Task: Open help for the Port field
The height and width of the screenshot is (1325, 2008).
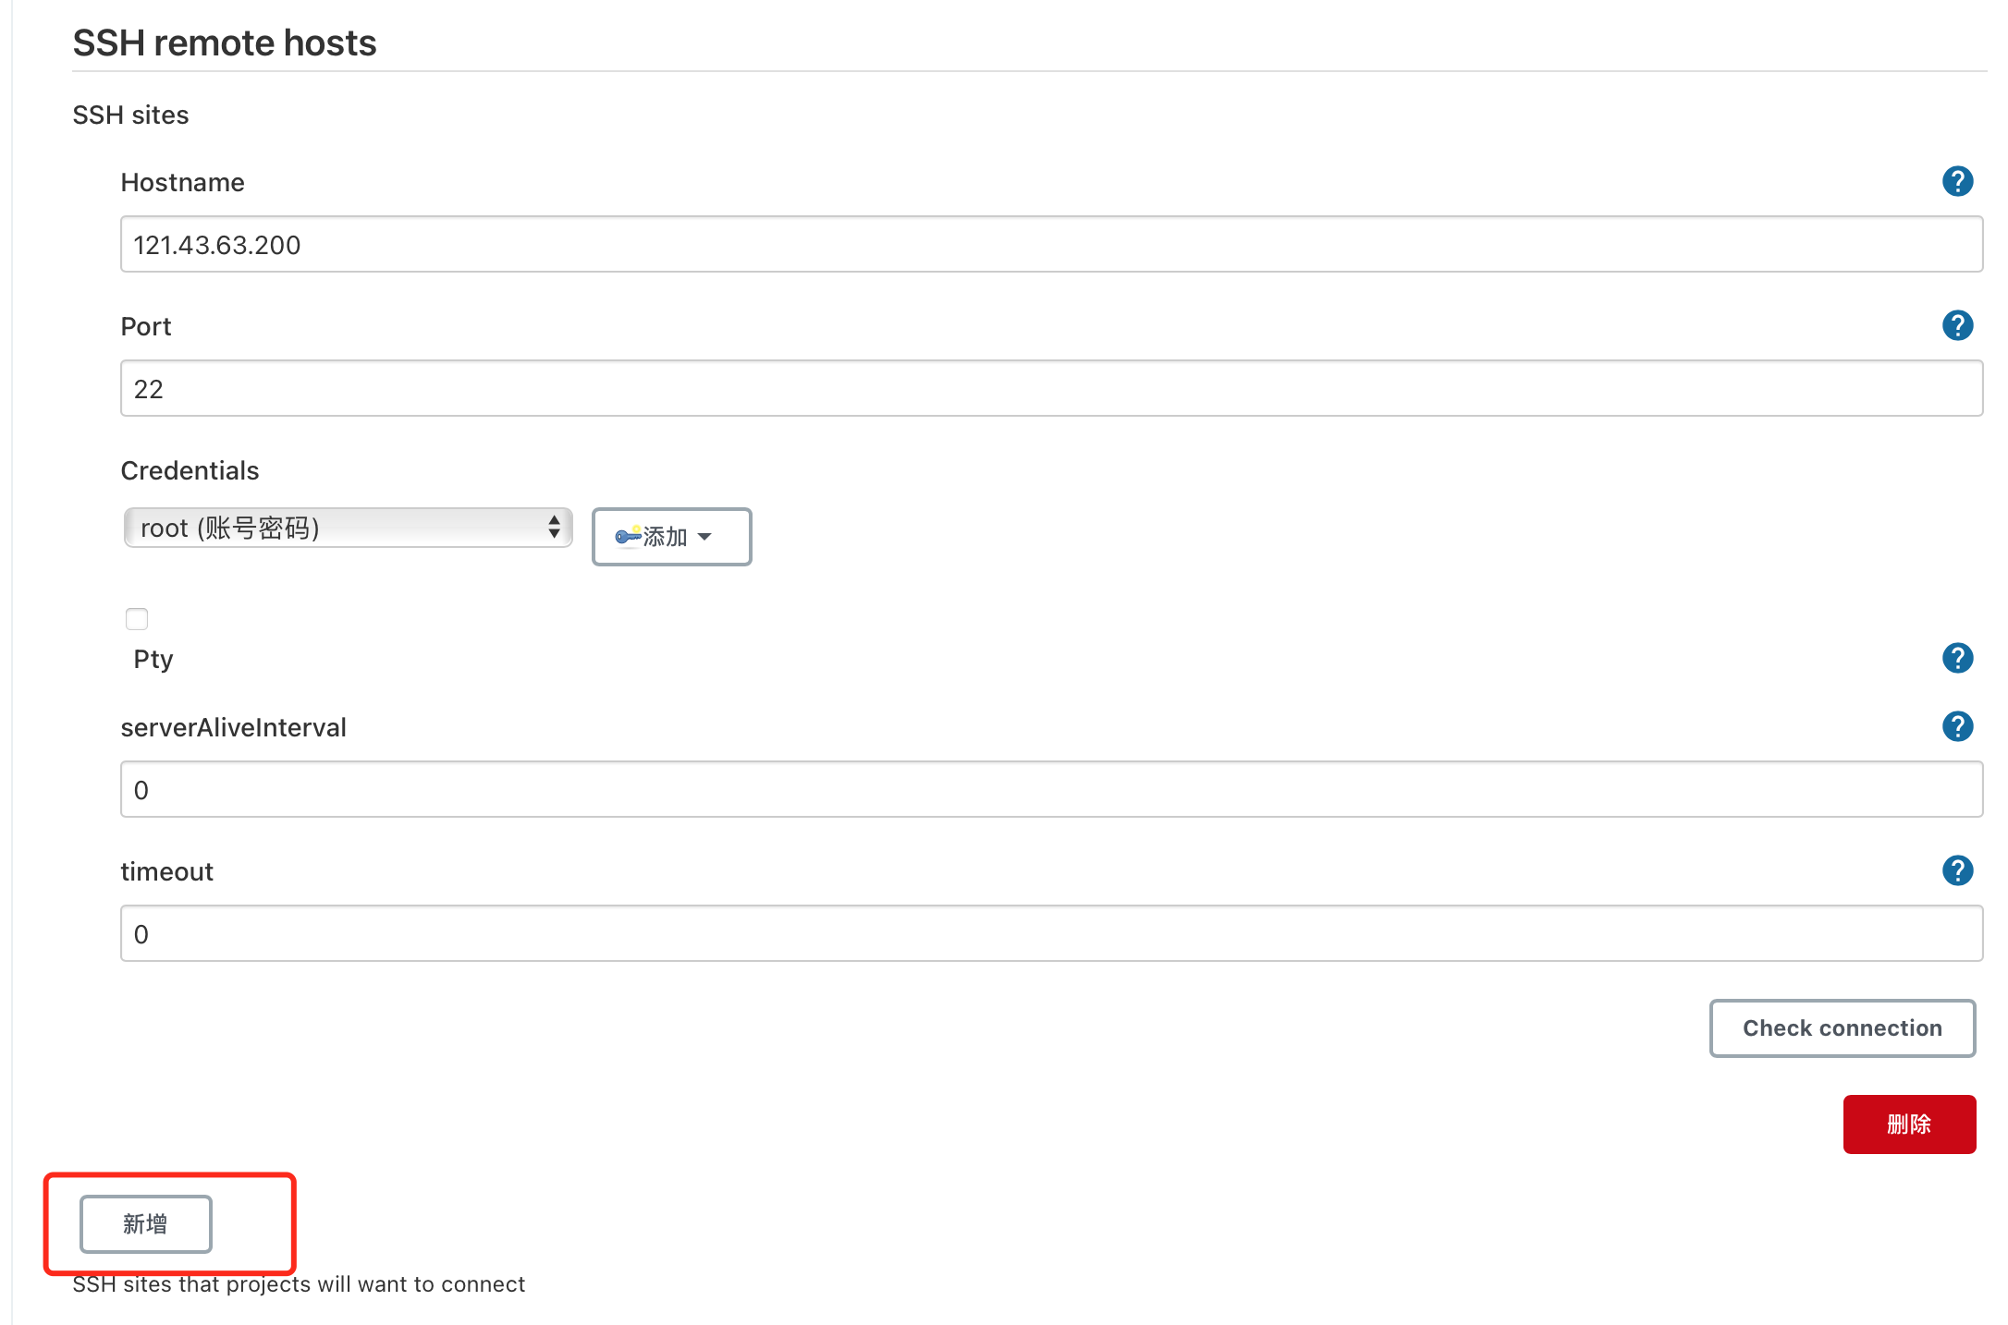Action: 1957,325
